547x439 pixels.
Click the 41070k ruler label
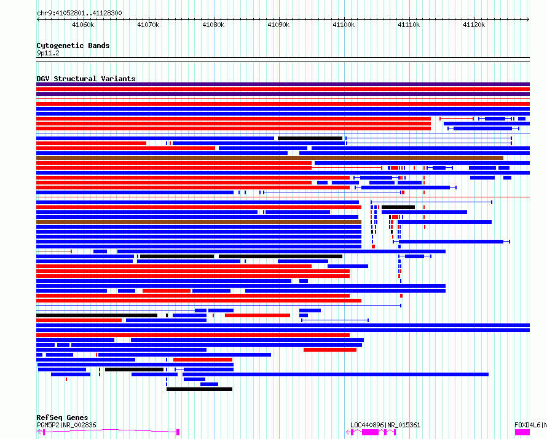pos(148,25)
